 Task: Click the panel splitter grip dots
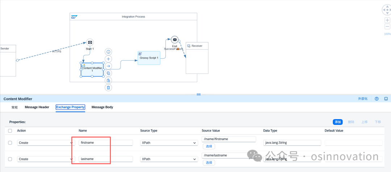[199, 95]
